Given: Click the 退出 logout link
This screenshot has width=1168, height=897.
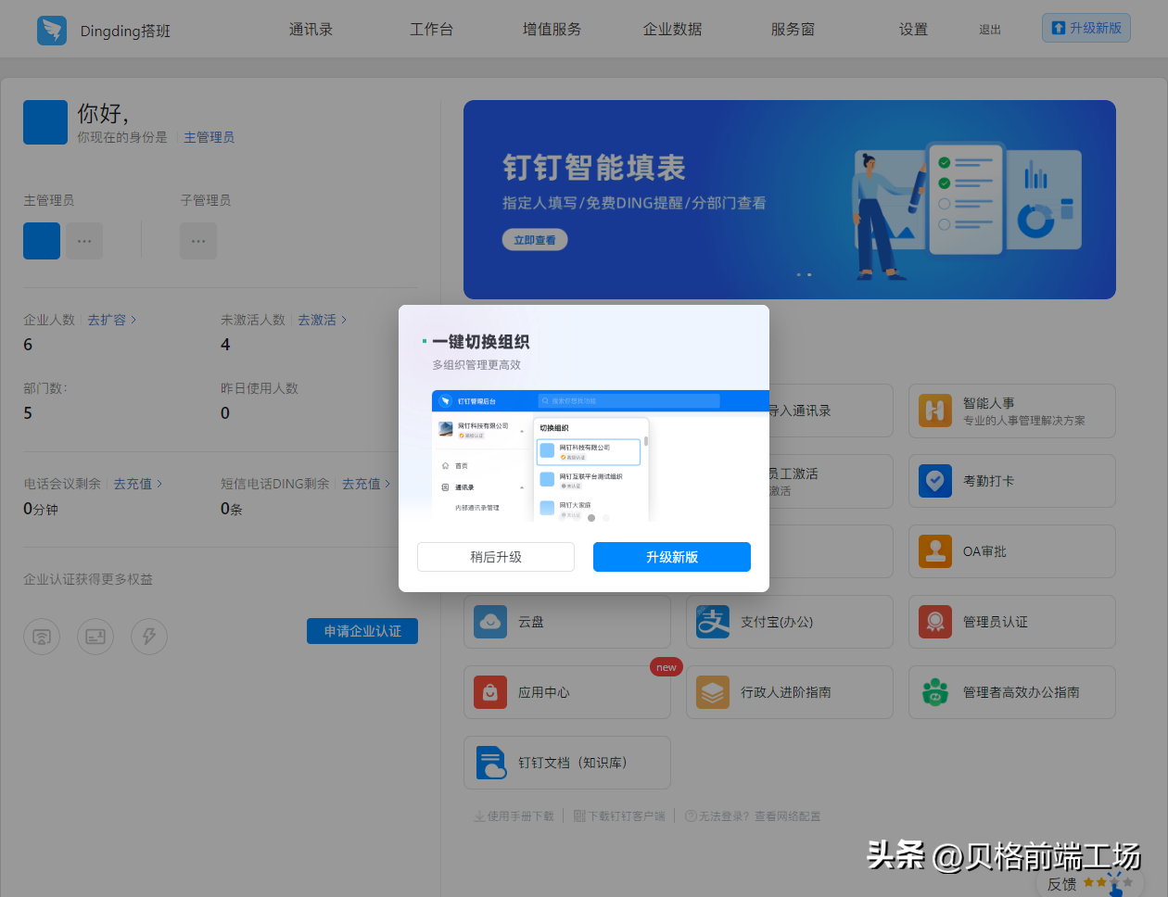Looking at the screenshot, I should point(990,30).
